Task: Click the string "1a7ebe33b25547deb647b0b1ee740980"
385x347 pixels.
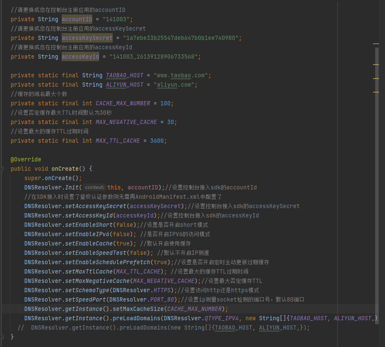Action: point(181,38)
